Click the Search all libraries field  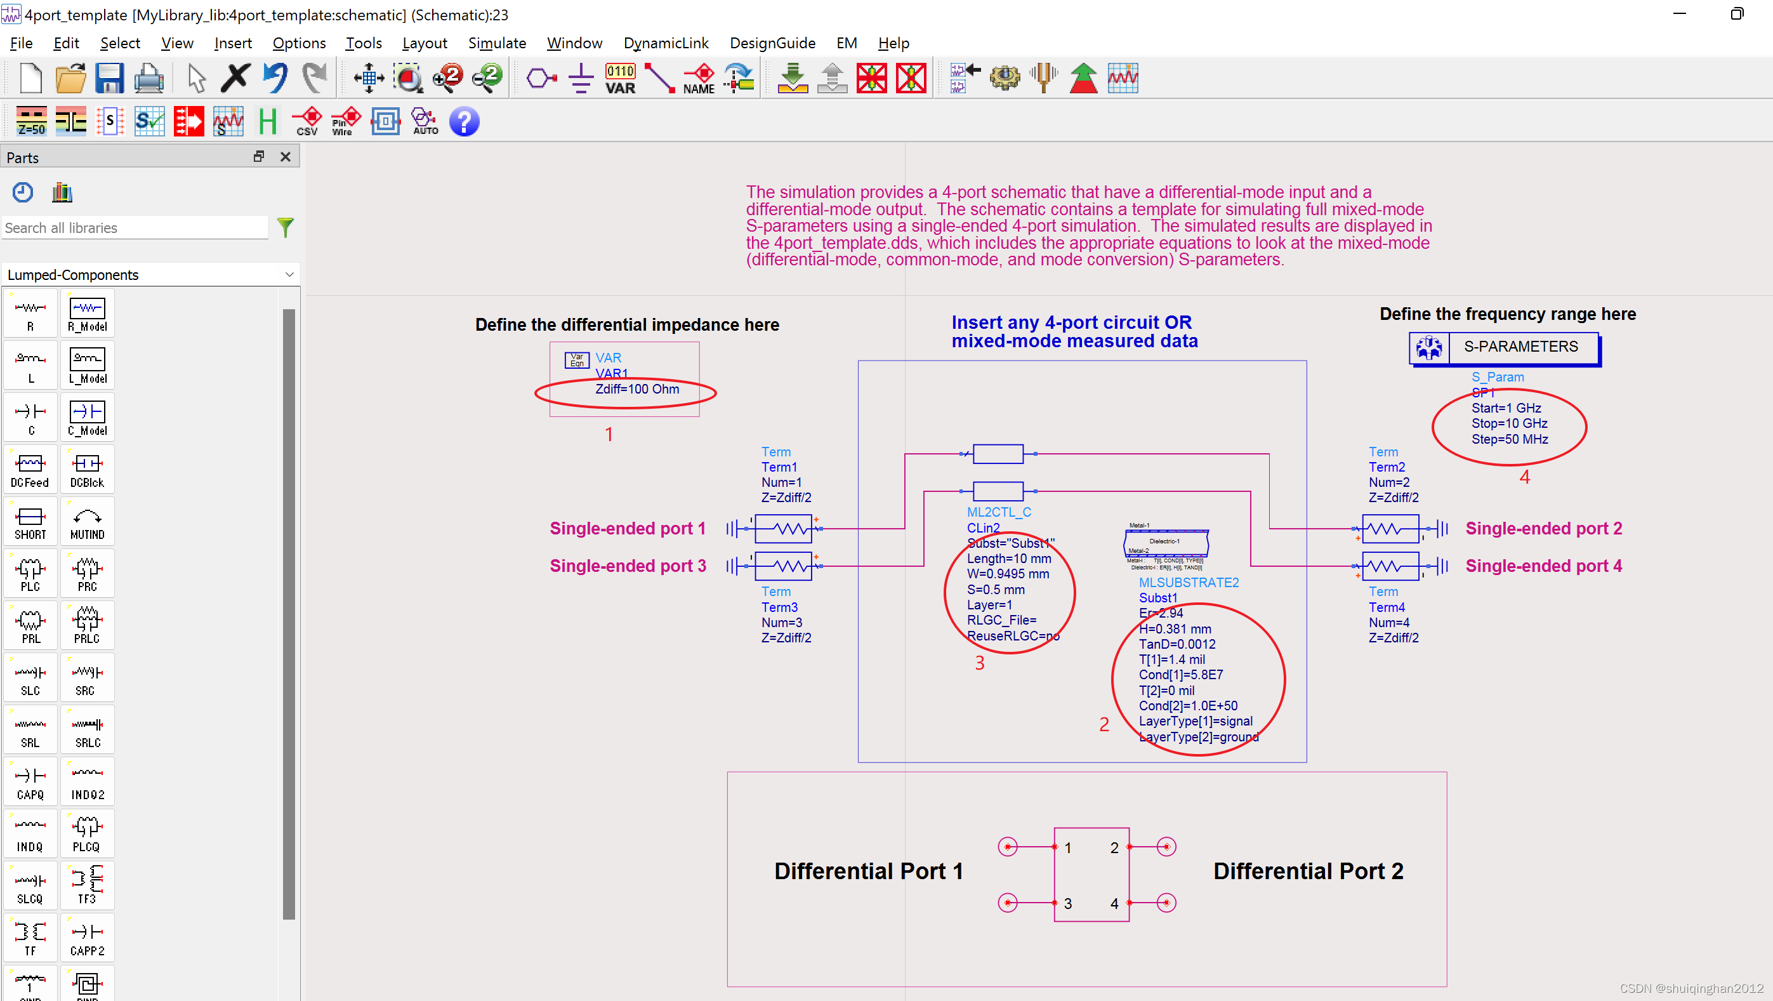click(x=135, y=228)
